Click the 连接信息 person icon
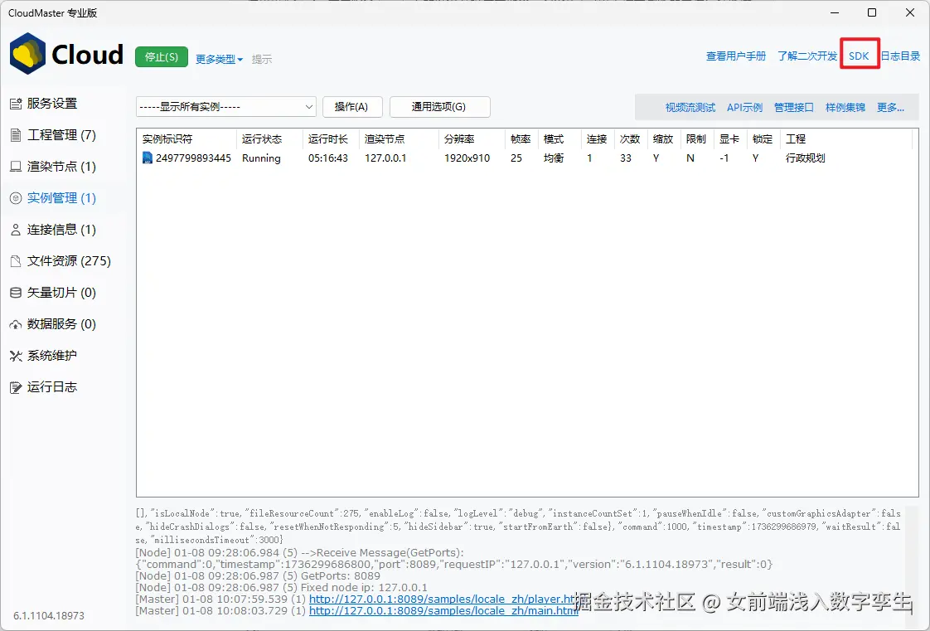The width and height of the screenshot is (930, 631). [x=16, y=231]
